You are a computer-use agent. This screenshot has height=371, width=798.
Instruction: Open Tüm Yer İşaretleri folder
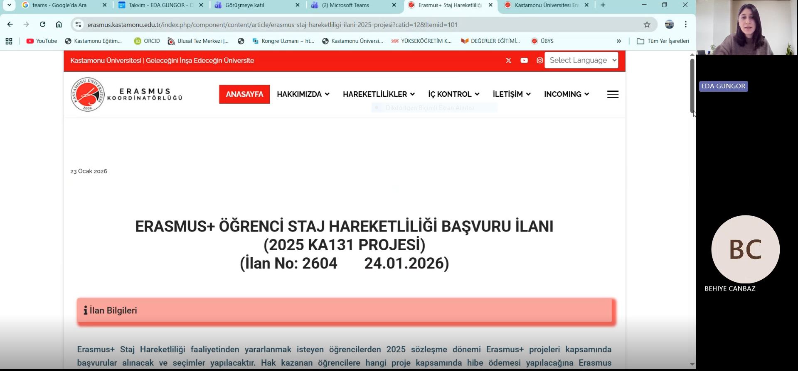click(663, 41)
